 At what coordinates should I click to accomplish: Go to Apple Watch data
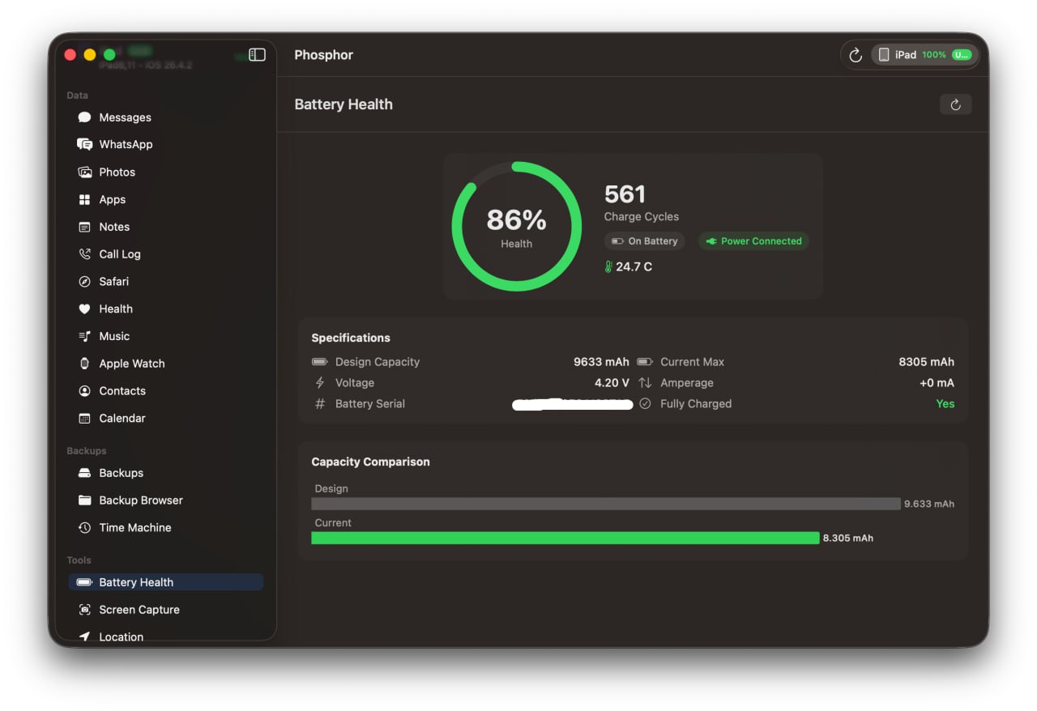point(165,364)
